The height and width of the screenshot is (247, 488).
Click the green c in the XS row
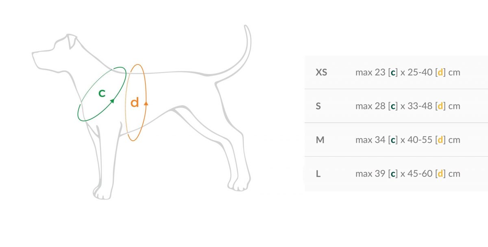392,73
